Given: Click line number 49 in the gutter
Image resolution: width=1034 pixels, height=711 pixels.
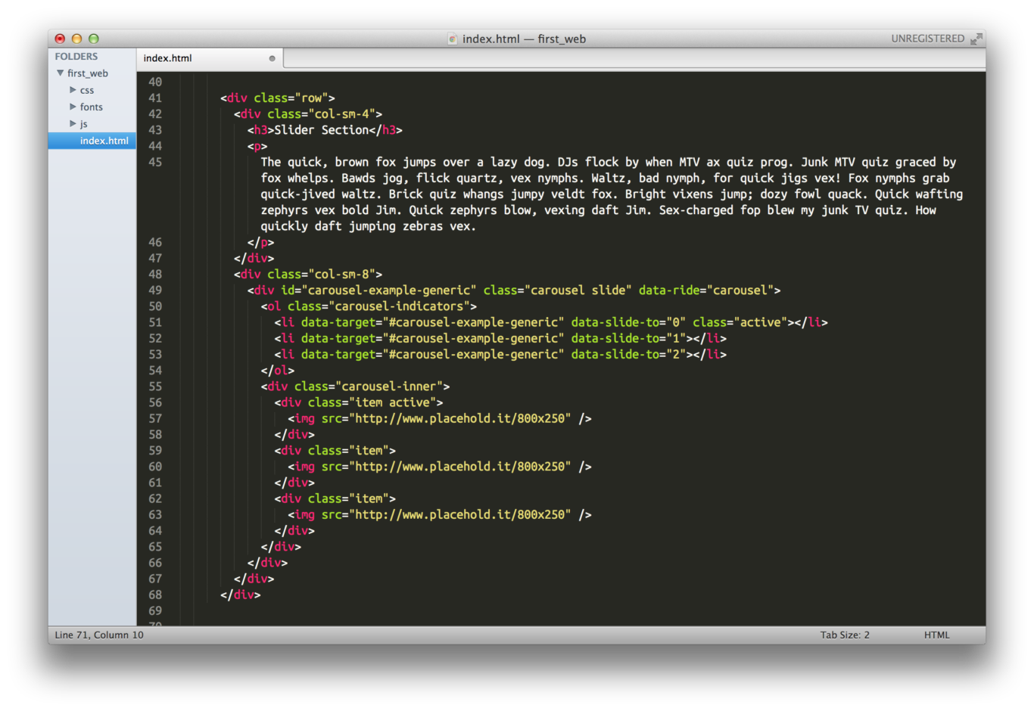Looking at the screenshot, I should click(155, 290).
